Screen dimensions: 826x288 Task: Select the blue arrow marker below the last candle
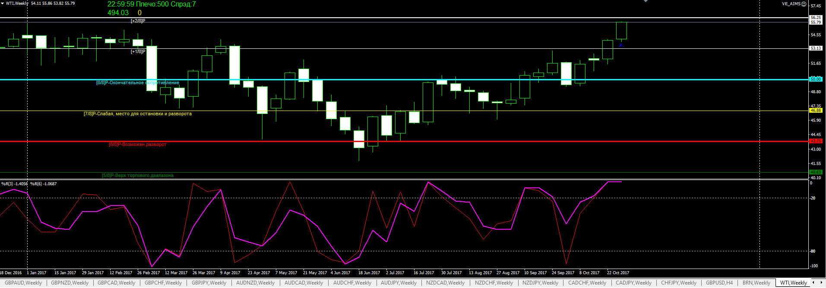click(x=621, y=44)
